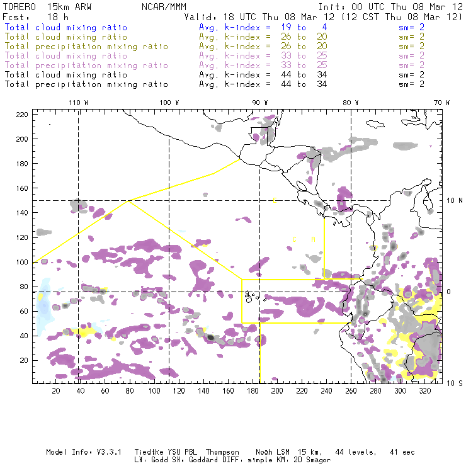Click 'Init: 00 UTC Thu 08 Mar 12'
Image resolution: width=466 pixels, height=466 pixels.
pyautogui.click(x=390, y=7)
